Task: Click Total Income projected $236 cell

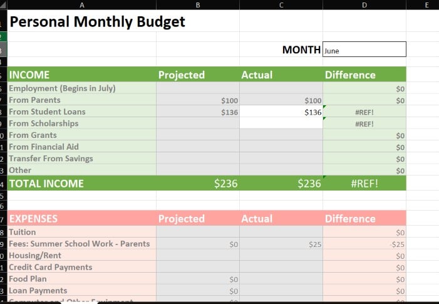Action: point(198,183)
